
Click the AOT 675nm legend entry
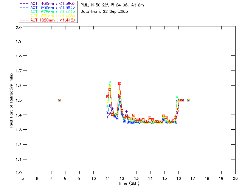pyautogui.click(x=48, y=12)
